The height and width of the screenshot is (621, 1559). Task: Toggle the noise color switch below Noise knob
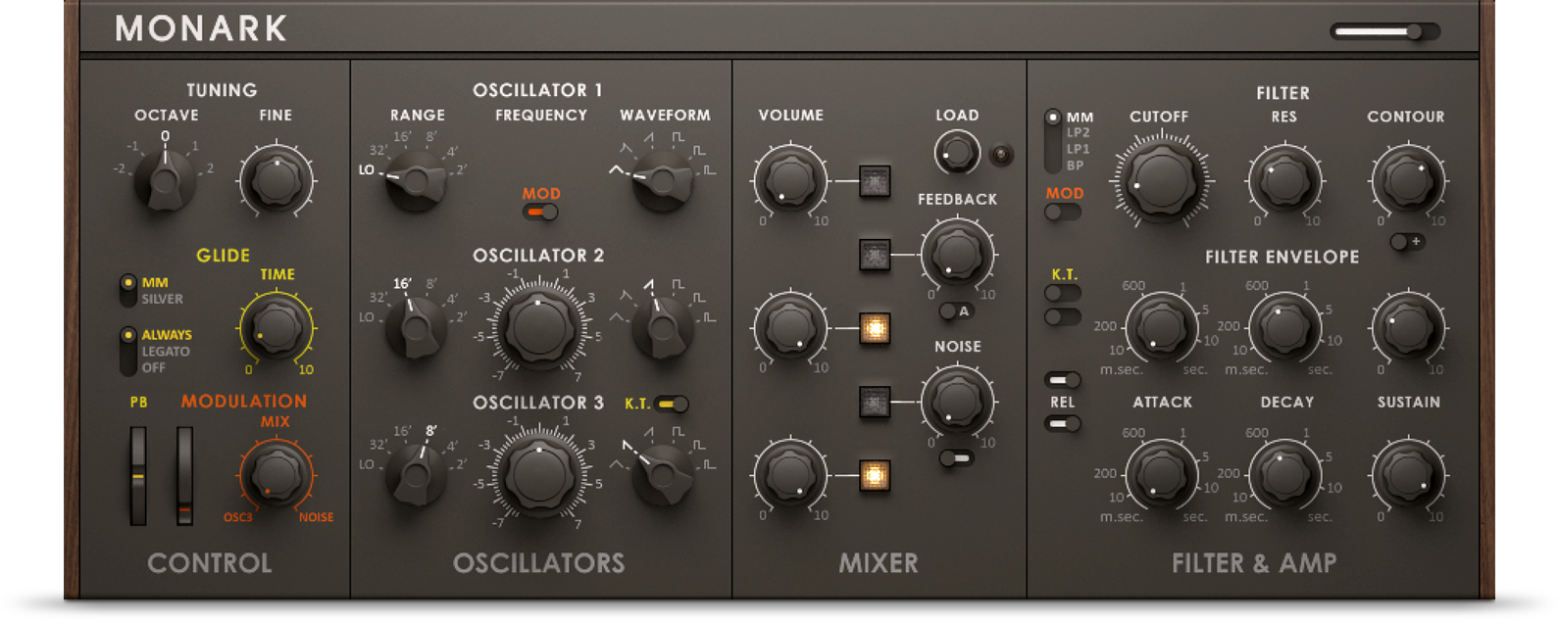coord(955,457)
